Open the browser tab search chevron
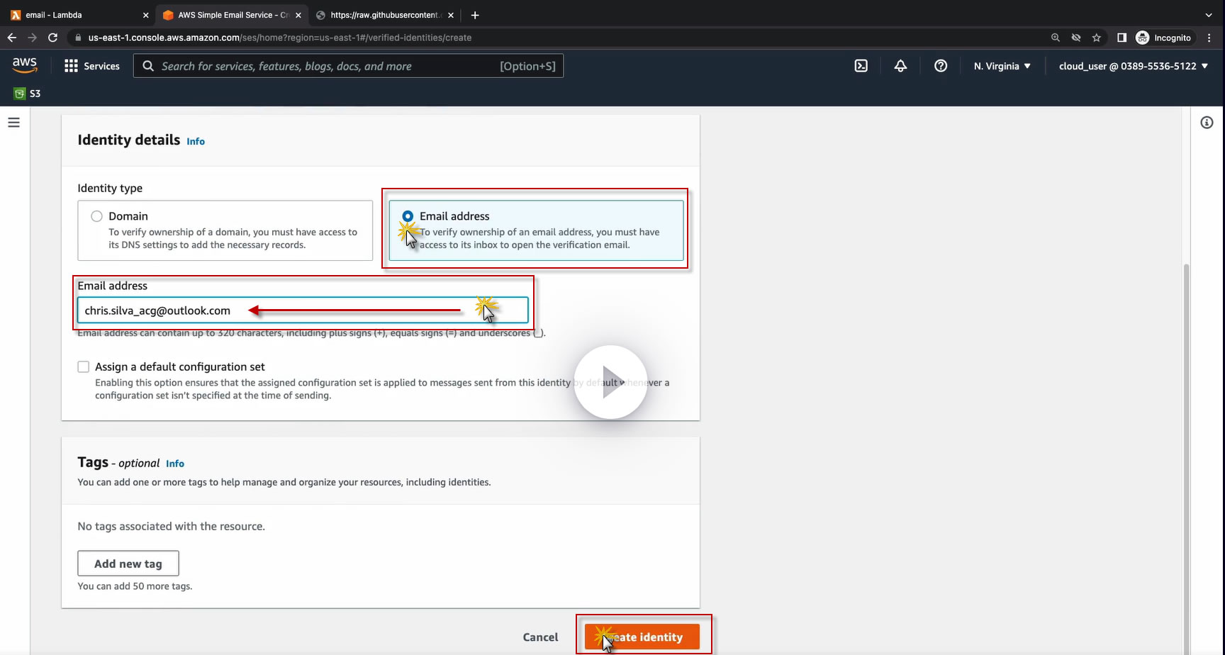This screenshot has height=655, width=1225. (x=1209, y=15)
